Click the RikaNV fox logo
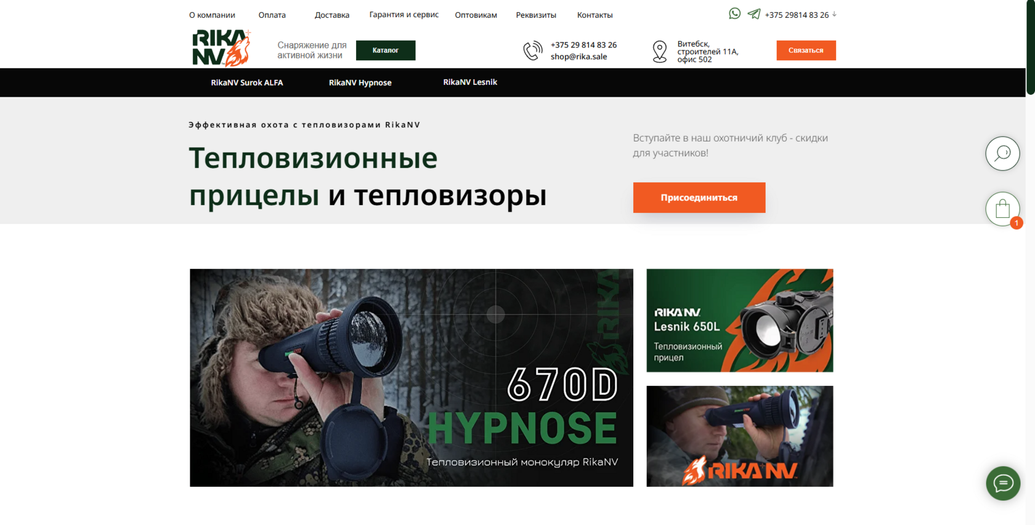Screen dimensions: 1035x525 (222, 48)
